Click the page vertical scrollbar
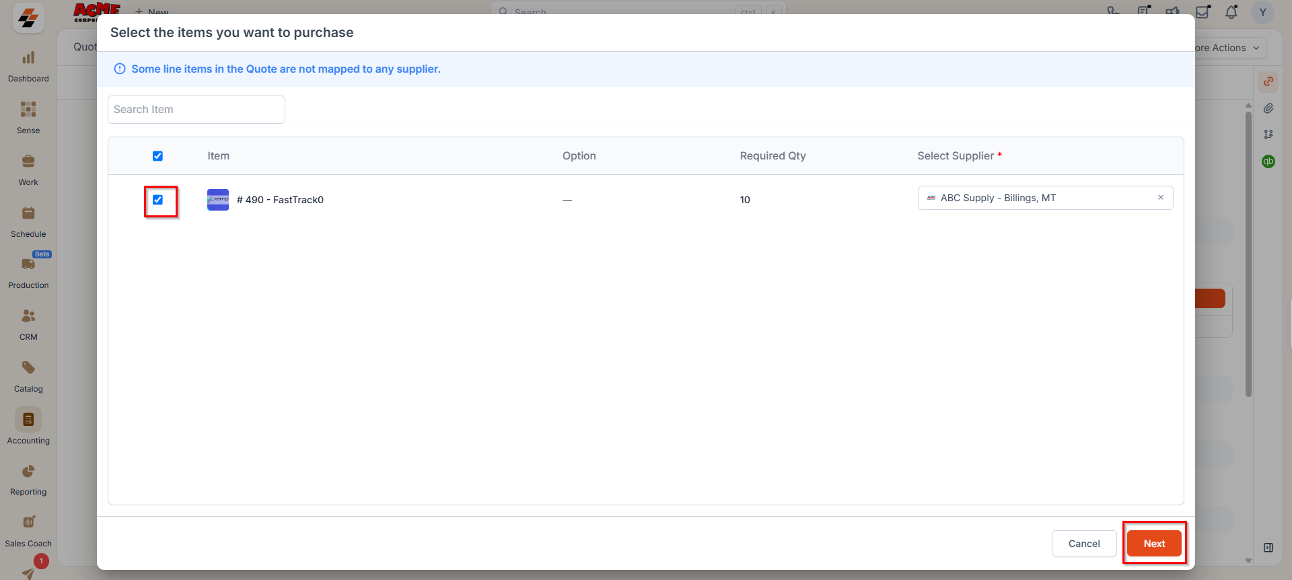 click(x=1248, y=256)
